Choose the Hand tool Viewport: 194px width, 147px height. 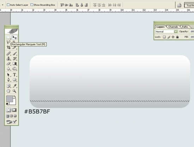point(8,91)
